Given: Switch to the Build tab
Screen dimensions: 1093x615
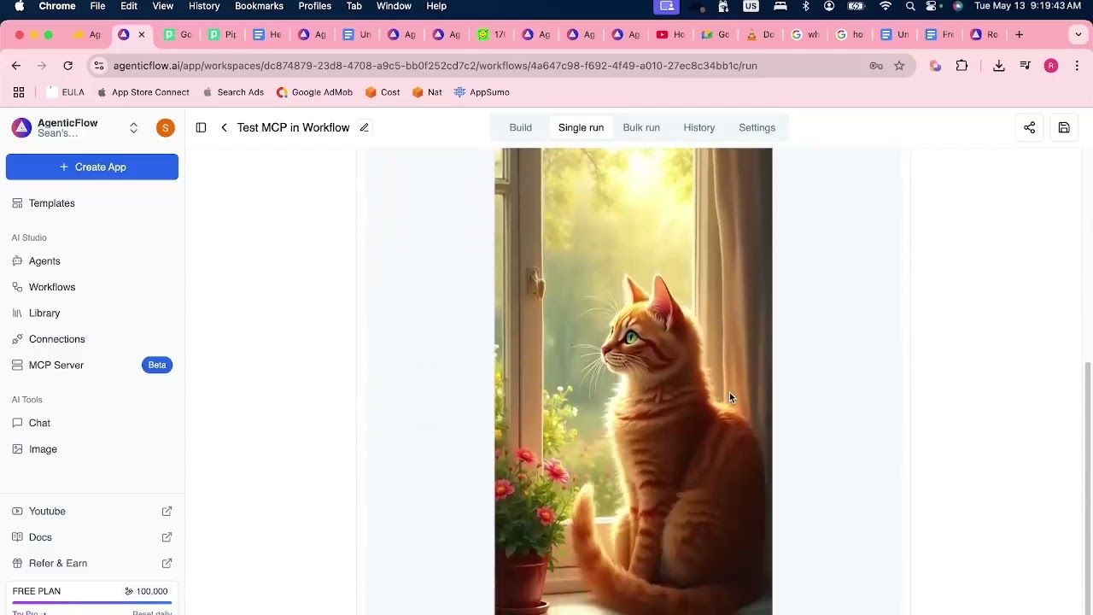Looking at the screenshot, I should point(520,127).
